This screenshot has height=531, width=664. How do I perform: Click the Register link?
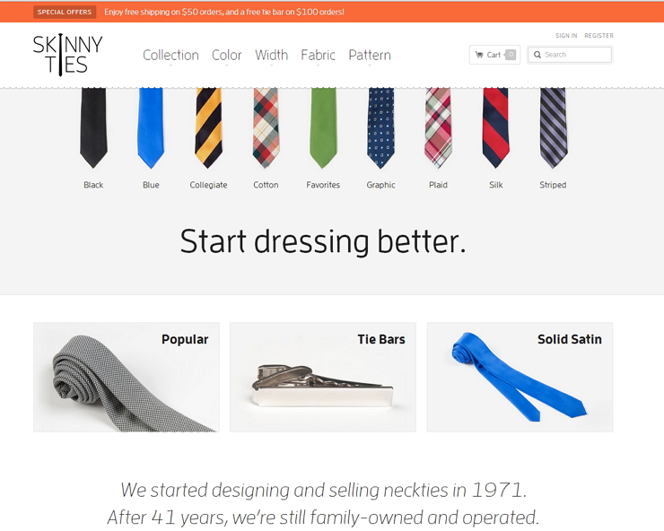[598, 36]
